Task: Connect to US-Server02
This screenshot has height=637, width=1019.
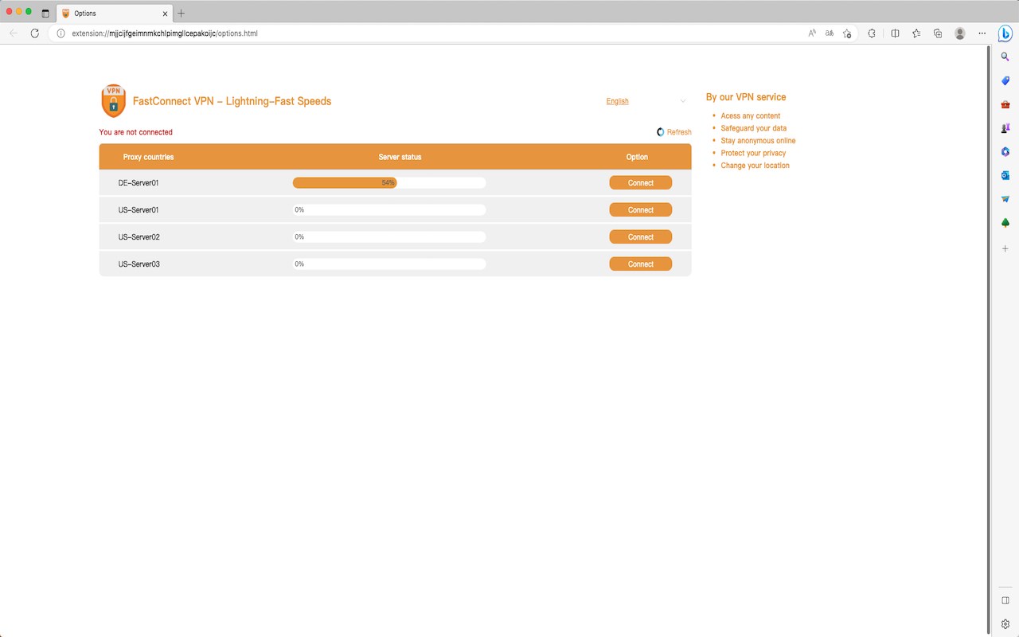Action: [x=641, y=237]
